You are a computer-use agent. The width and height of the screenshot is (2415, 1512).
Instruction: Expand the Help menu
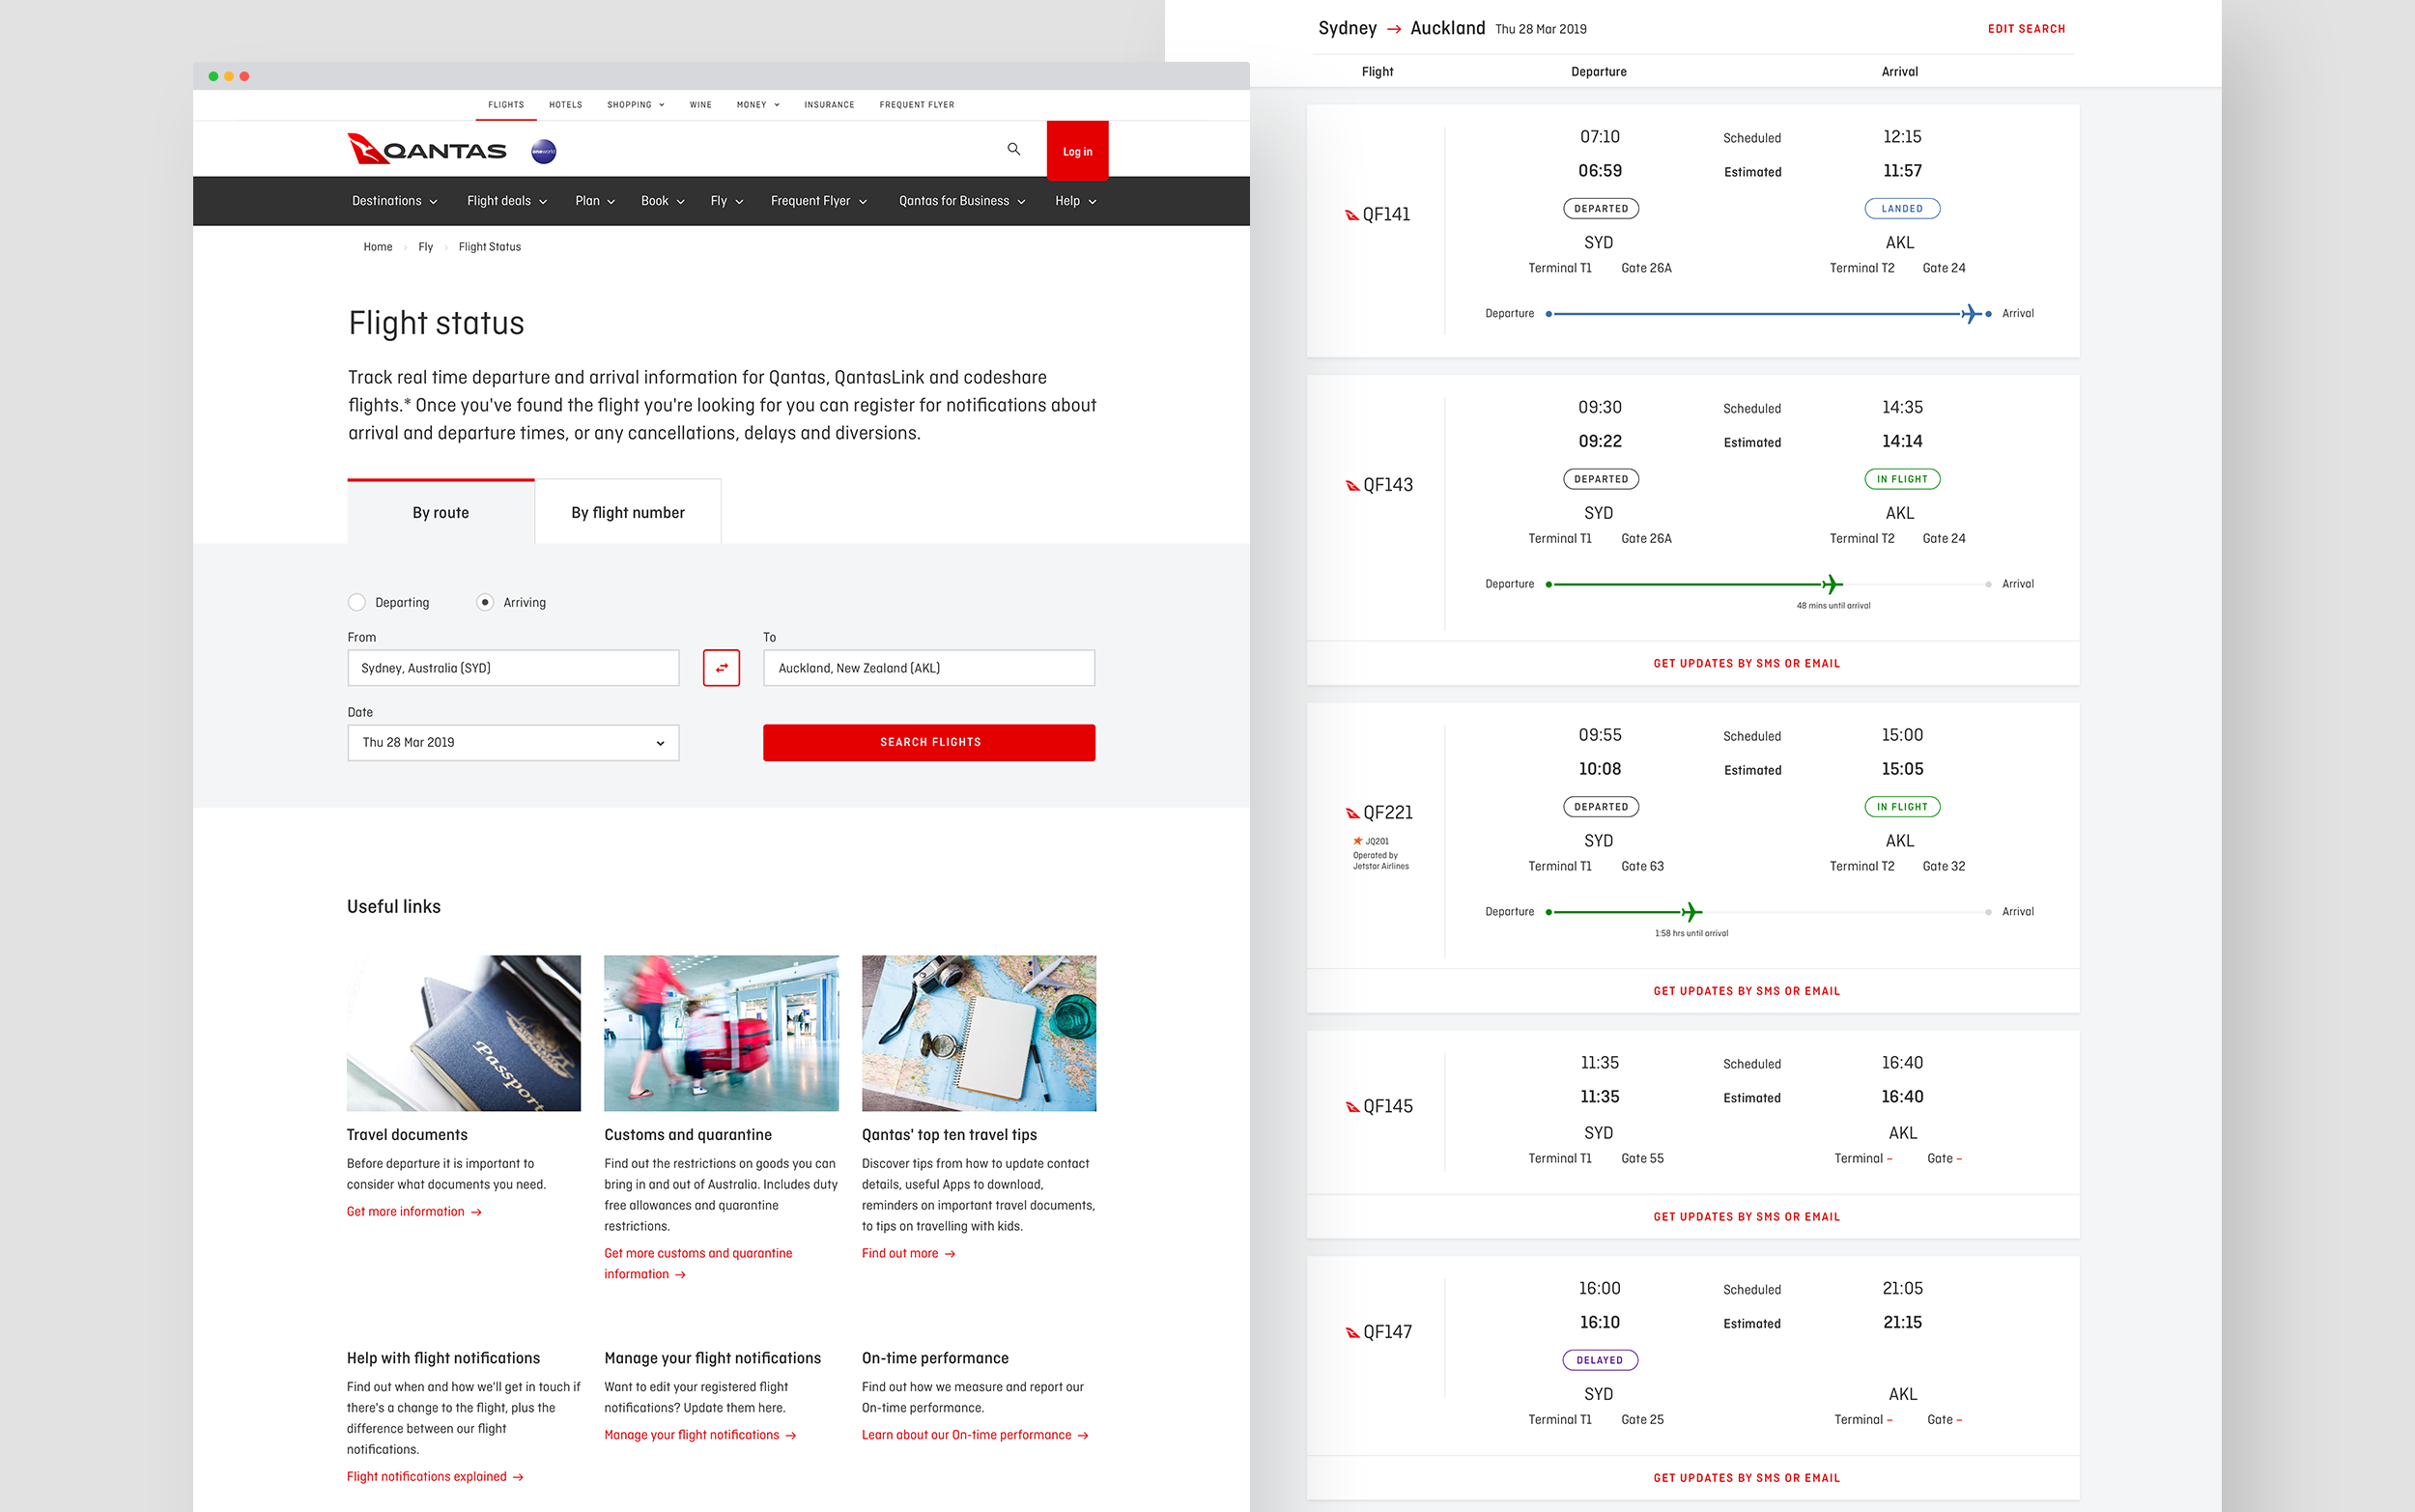[1075, 201]
